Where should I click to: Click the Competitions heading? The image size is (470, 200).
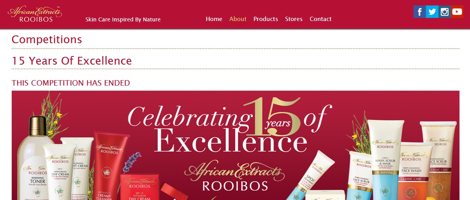coord(47,39)
